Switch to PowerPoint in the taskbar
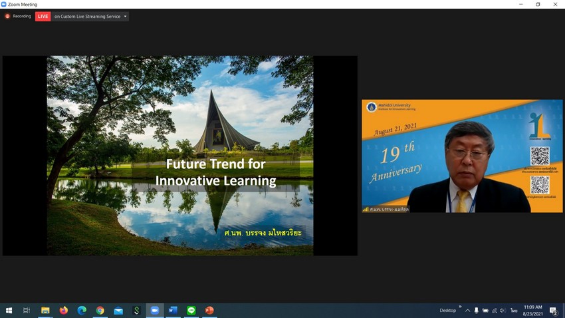Image resolution: width=565 pixels, height=318 pixels. tap(209, 310)
